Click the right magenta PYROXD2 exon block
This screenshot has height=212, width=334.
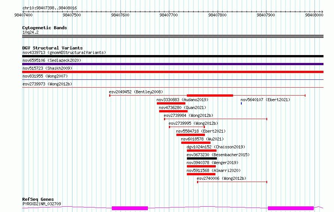click(x=291, y=208)
